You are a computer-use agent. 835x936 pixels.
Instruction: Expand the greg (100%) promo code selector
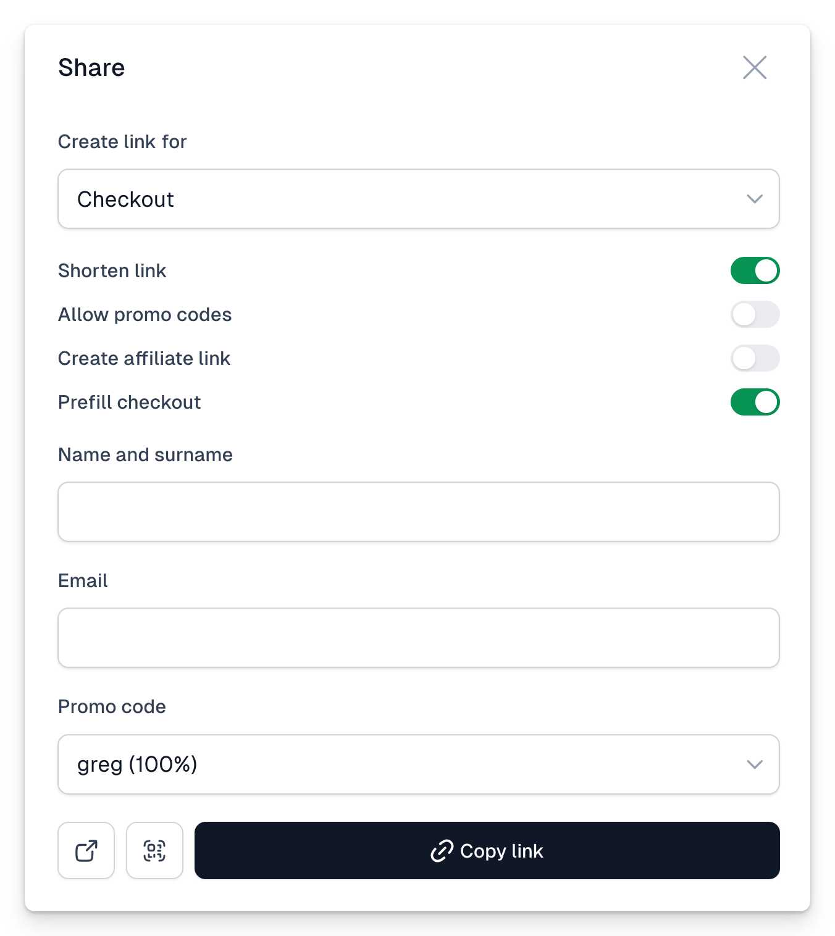pos(419,764)
